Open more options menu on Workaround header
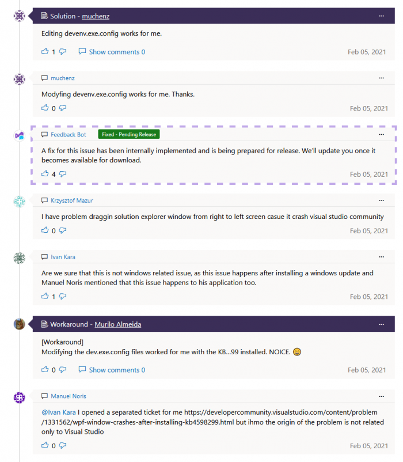This screenshot has height=462, width=403. tap(381, 324)
